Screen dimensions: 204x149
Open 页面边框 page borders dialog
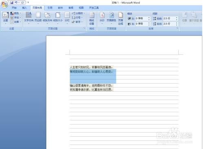coord(120,18)
